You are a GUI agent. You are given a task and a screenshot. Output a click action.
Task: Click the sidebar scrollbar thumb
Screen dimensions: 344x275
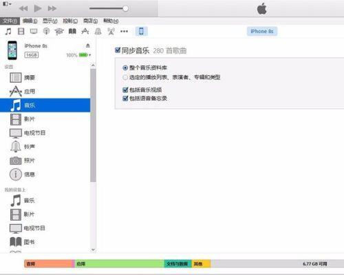click(x=93, y=125)
